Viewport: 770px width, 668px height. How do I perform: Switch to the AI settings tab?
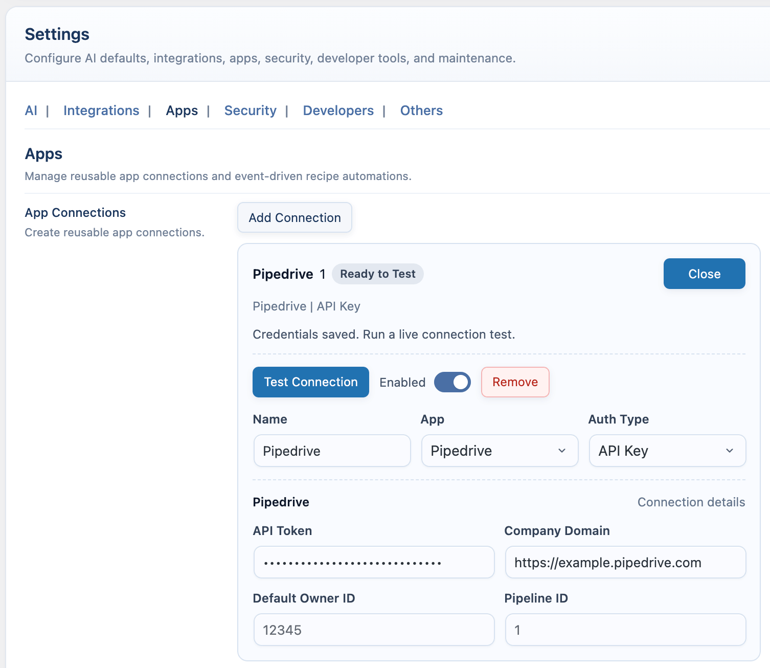click(31, 110)
